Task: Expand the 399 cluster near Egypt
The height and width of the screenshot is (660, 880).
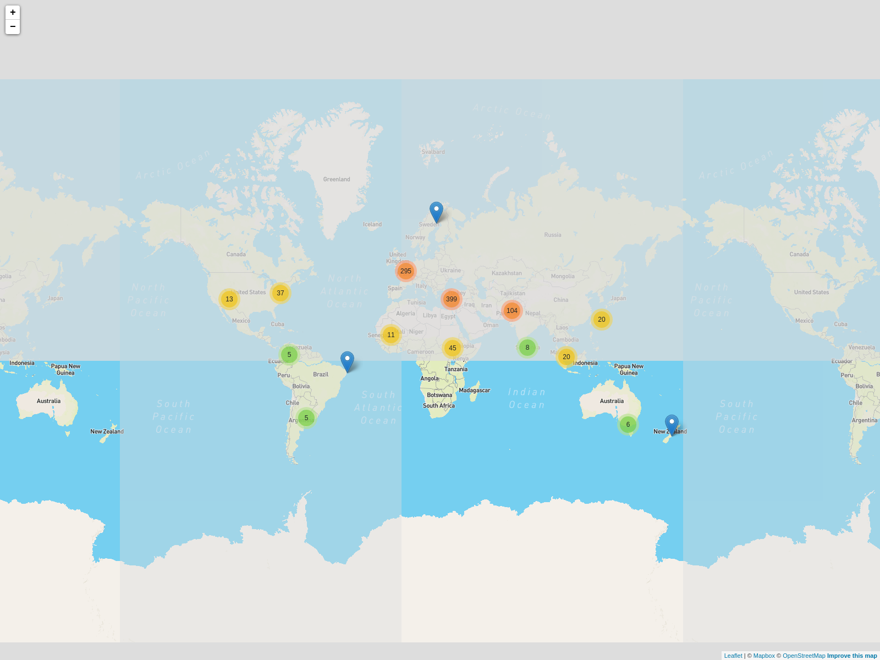Action: [452, 299]
